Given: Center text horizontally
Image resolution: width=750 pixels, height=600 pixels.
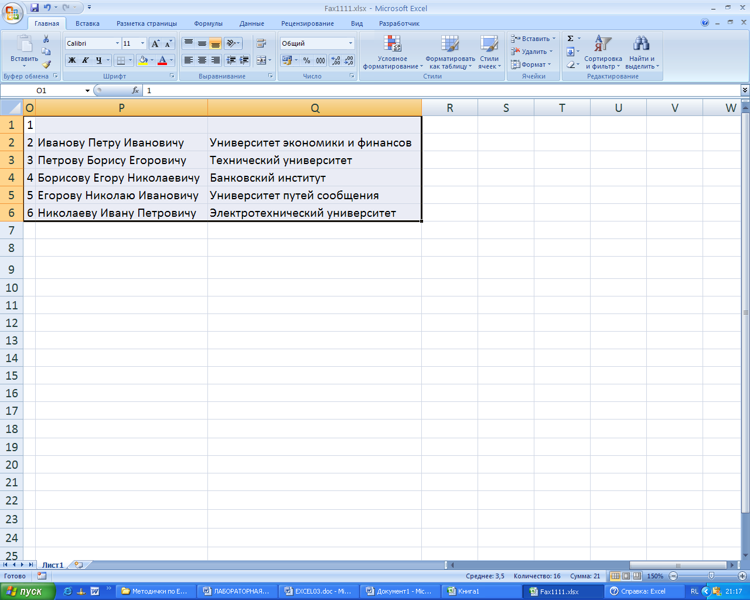Looking at the screenshot, I should 202,60.
